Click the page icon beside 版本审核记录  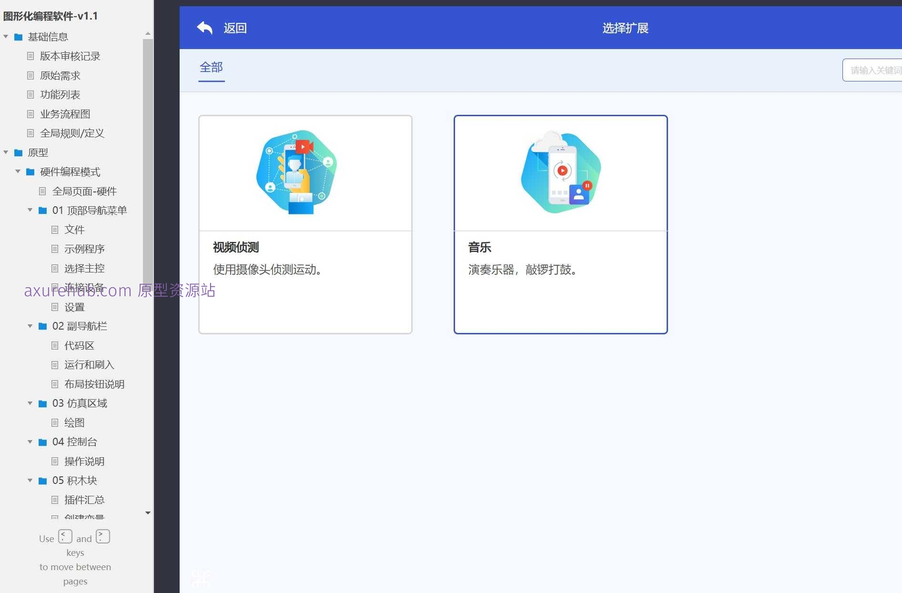tap(30, 56)
